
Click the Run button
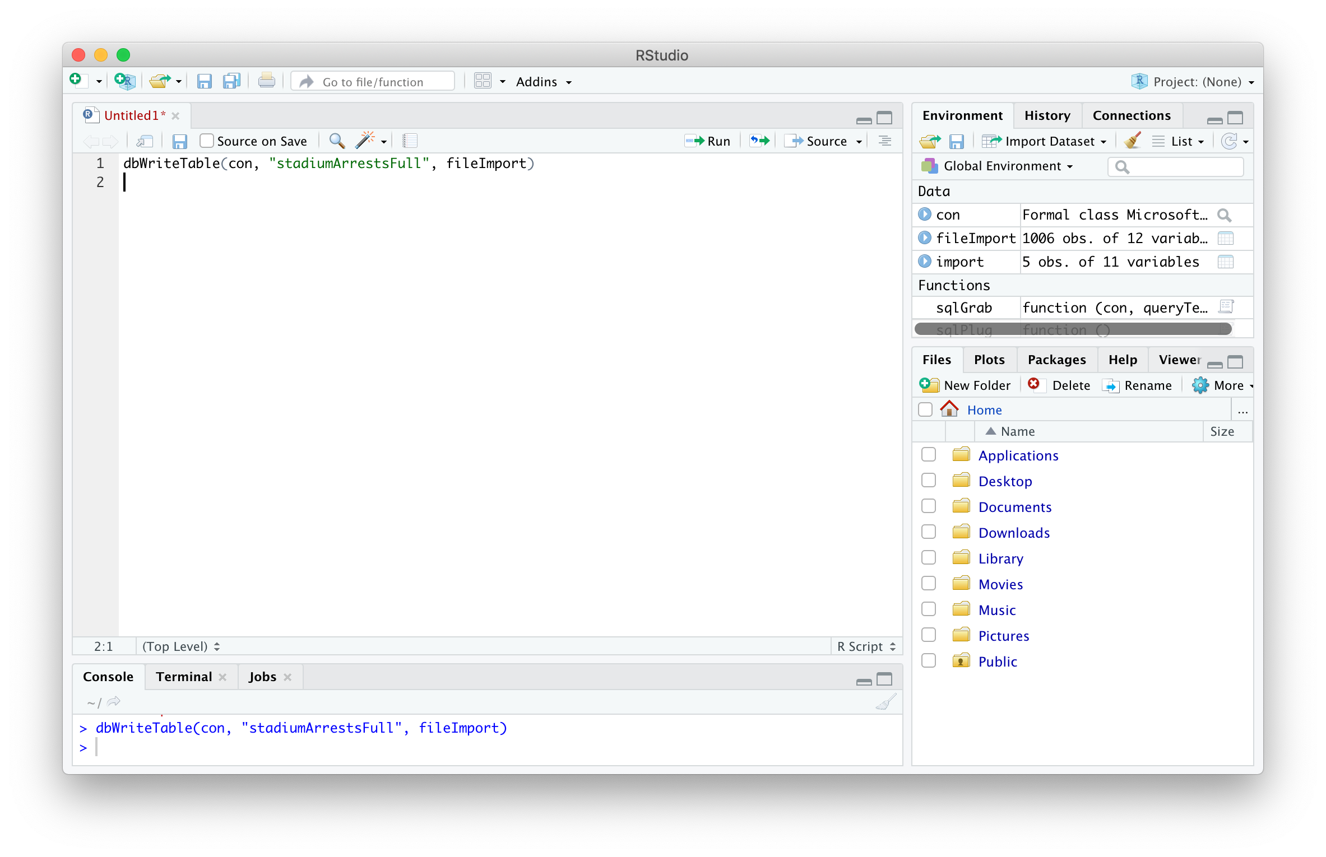click(x=708, y=141)
